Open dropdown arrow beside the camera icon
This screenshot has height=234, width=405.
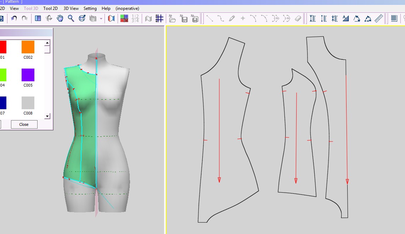tap(101, 19)
